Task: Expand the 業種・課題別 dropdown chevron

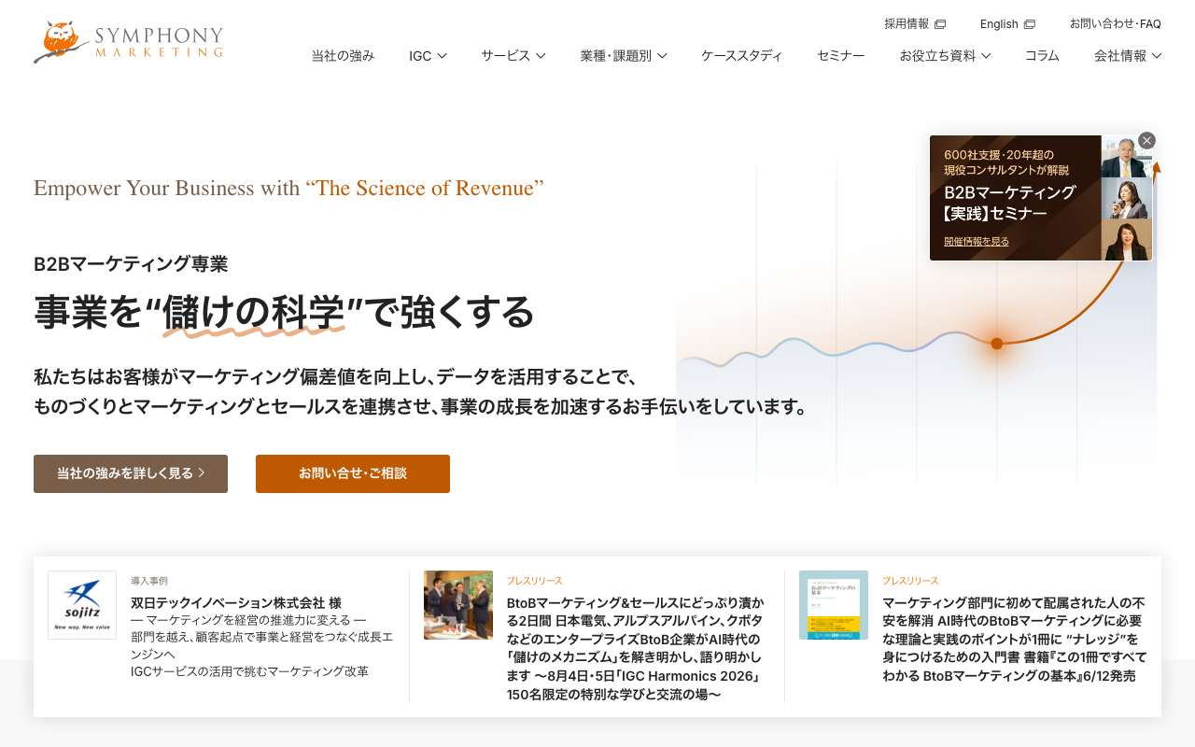Action: point(661,56)
